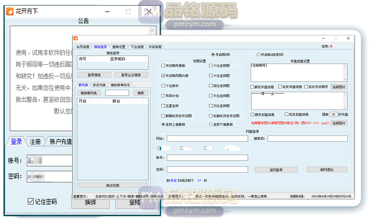Image resolution: width=376 pixels, height=222 pixels.
Task: Select the 群列表 sub-tab
Action: pyautogui.click(x=83, y=85)
